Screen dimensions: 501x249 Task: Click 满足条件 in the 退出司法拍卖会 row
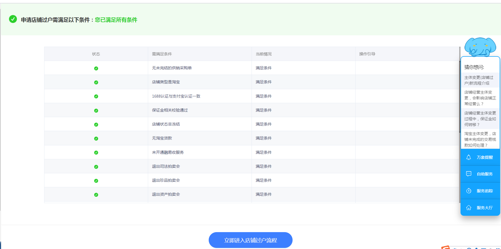pos(263,166)
